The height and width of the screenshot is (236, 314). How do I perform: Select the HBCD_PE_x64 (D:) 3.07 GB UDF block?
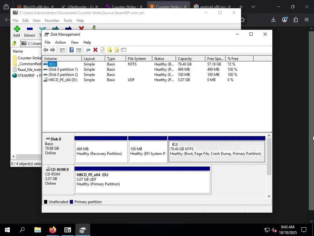(142, 180)
